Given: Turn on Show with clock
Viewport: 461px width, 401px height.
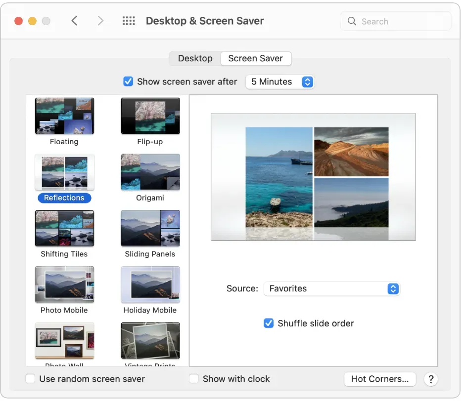Looking at the screenshot, I should pyautogui.click(x=194, y=379).
